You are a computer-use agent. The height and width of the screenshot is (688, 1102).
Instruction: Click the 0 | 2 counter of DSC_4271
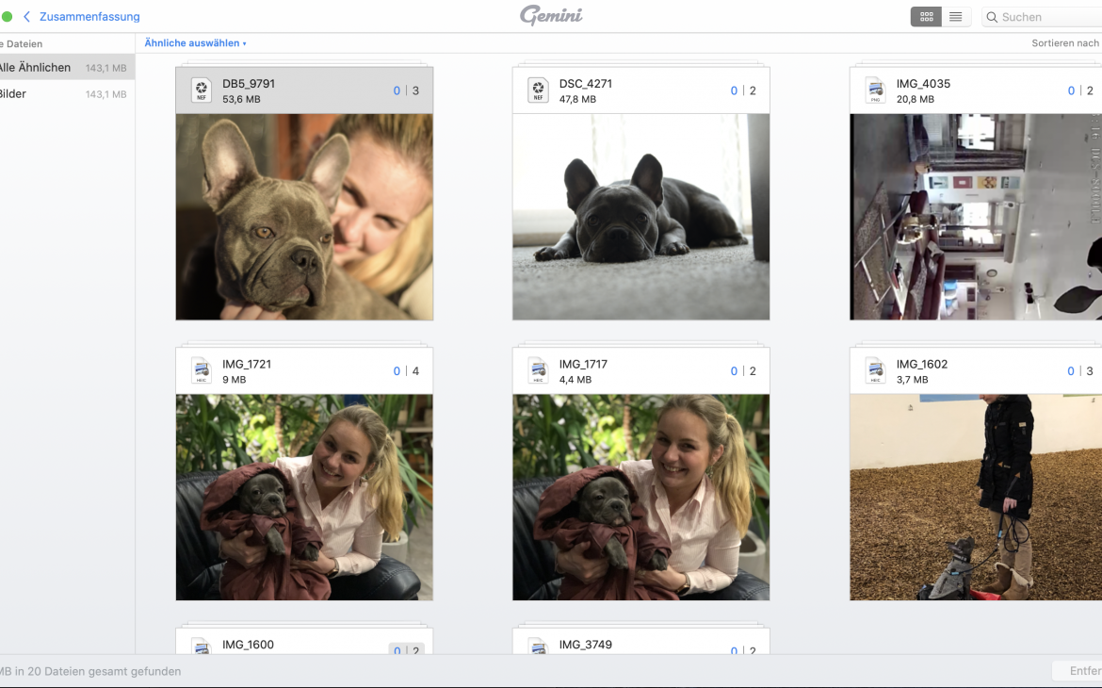(743, 90)
